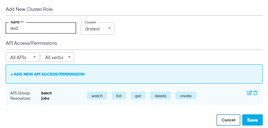This screenshot has width=268, height=128.
Task: Click the batch API group value
Action: coord(46,93)
